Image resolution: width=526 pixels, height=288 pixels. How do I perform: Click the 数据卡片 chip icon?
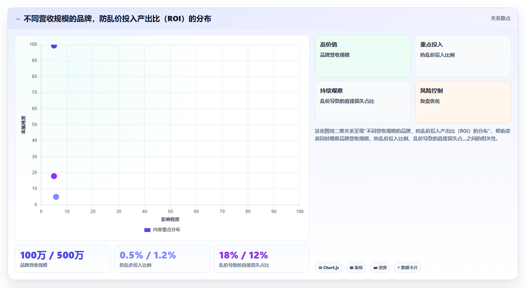tap(398, 268)
